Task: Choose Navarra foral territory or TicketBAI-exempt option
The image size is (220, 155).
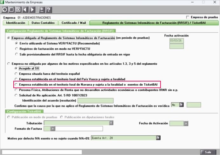Action: point(16,85)
